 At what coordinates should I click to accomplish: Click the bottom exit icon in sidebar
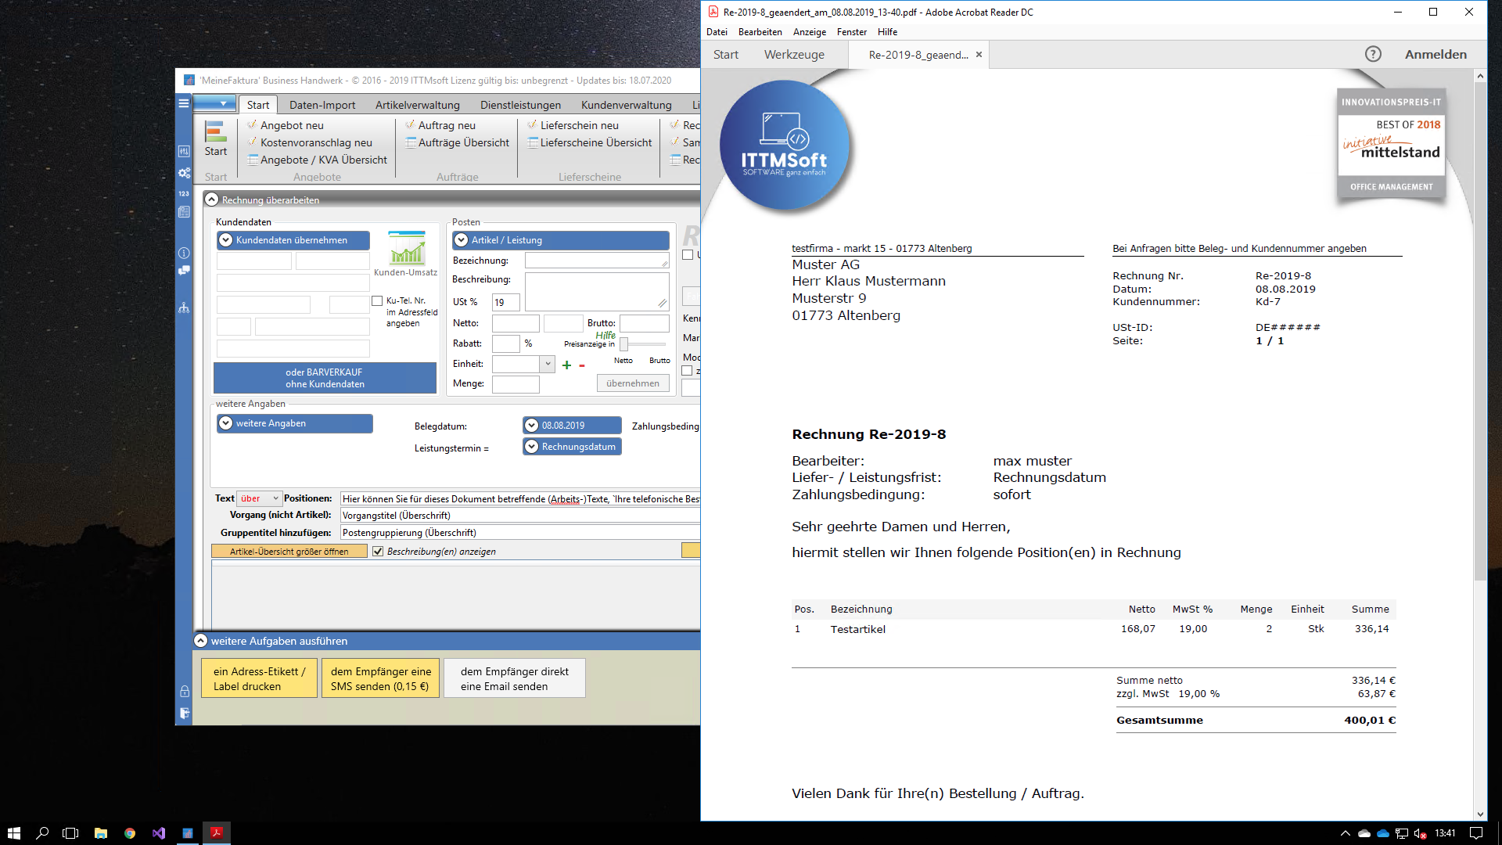pos(184,713)
